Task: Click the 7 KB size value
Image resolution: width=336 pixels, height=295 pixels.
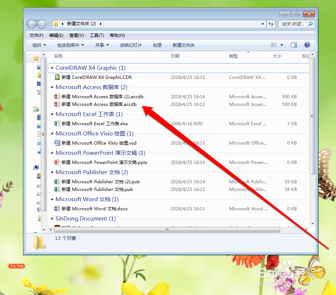Action: tap(292, 124)
